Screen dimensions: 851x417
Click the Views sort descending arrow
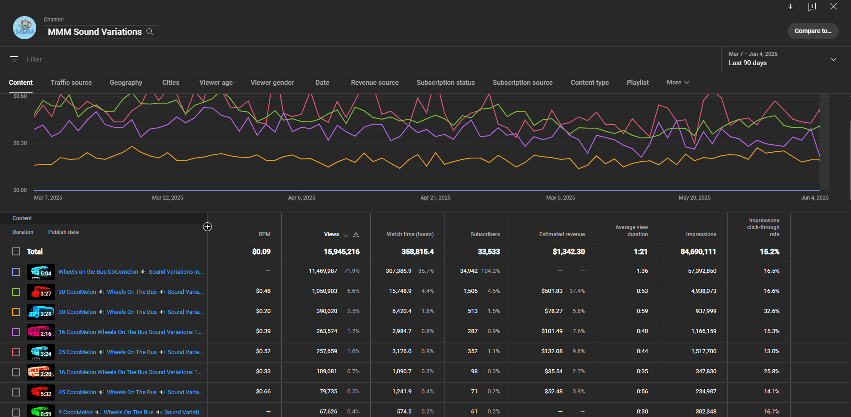click(346, 234)
